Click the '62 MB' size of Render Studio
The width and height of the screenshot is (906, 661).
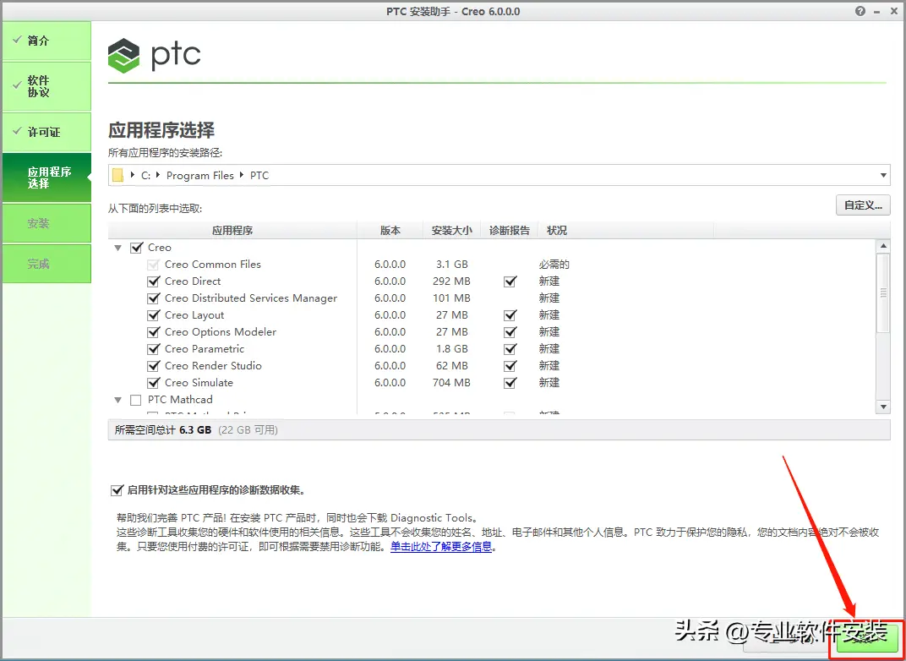click(452, 366)
